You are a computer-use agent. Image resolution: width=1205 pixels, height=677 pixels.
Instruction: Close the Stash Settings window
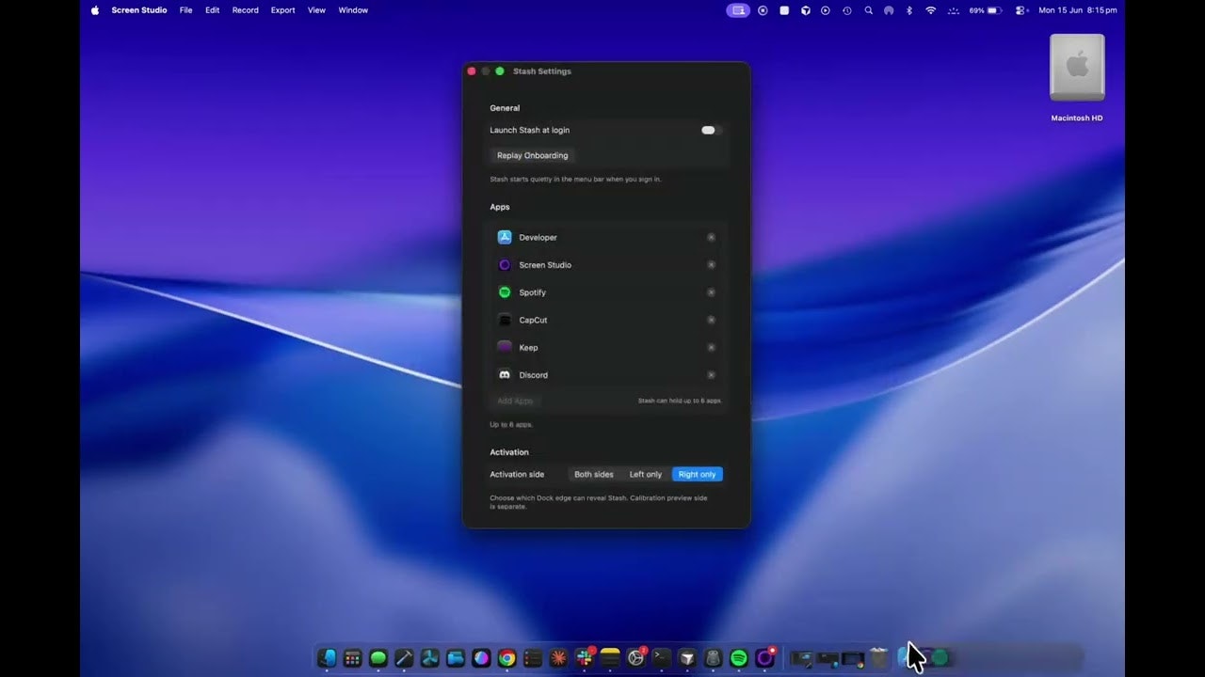click(472, 71)
